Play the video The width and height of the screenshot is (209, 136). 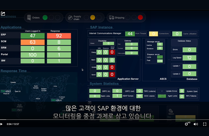pos(1,124)
